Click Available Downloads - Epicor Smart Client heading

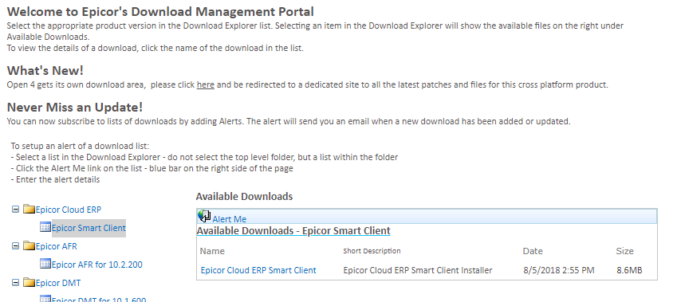pos(293,231)
